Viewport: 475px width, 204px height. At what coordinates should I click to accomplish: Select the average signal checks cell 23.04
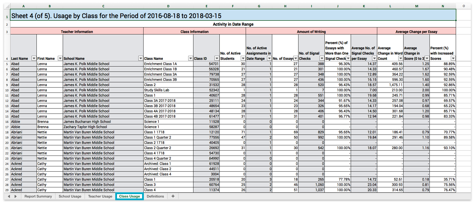click(x=364, y=185)
